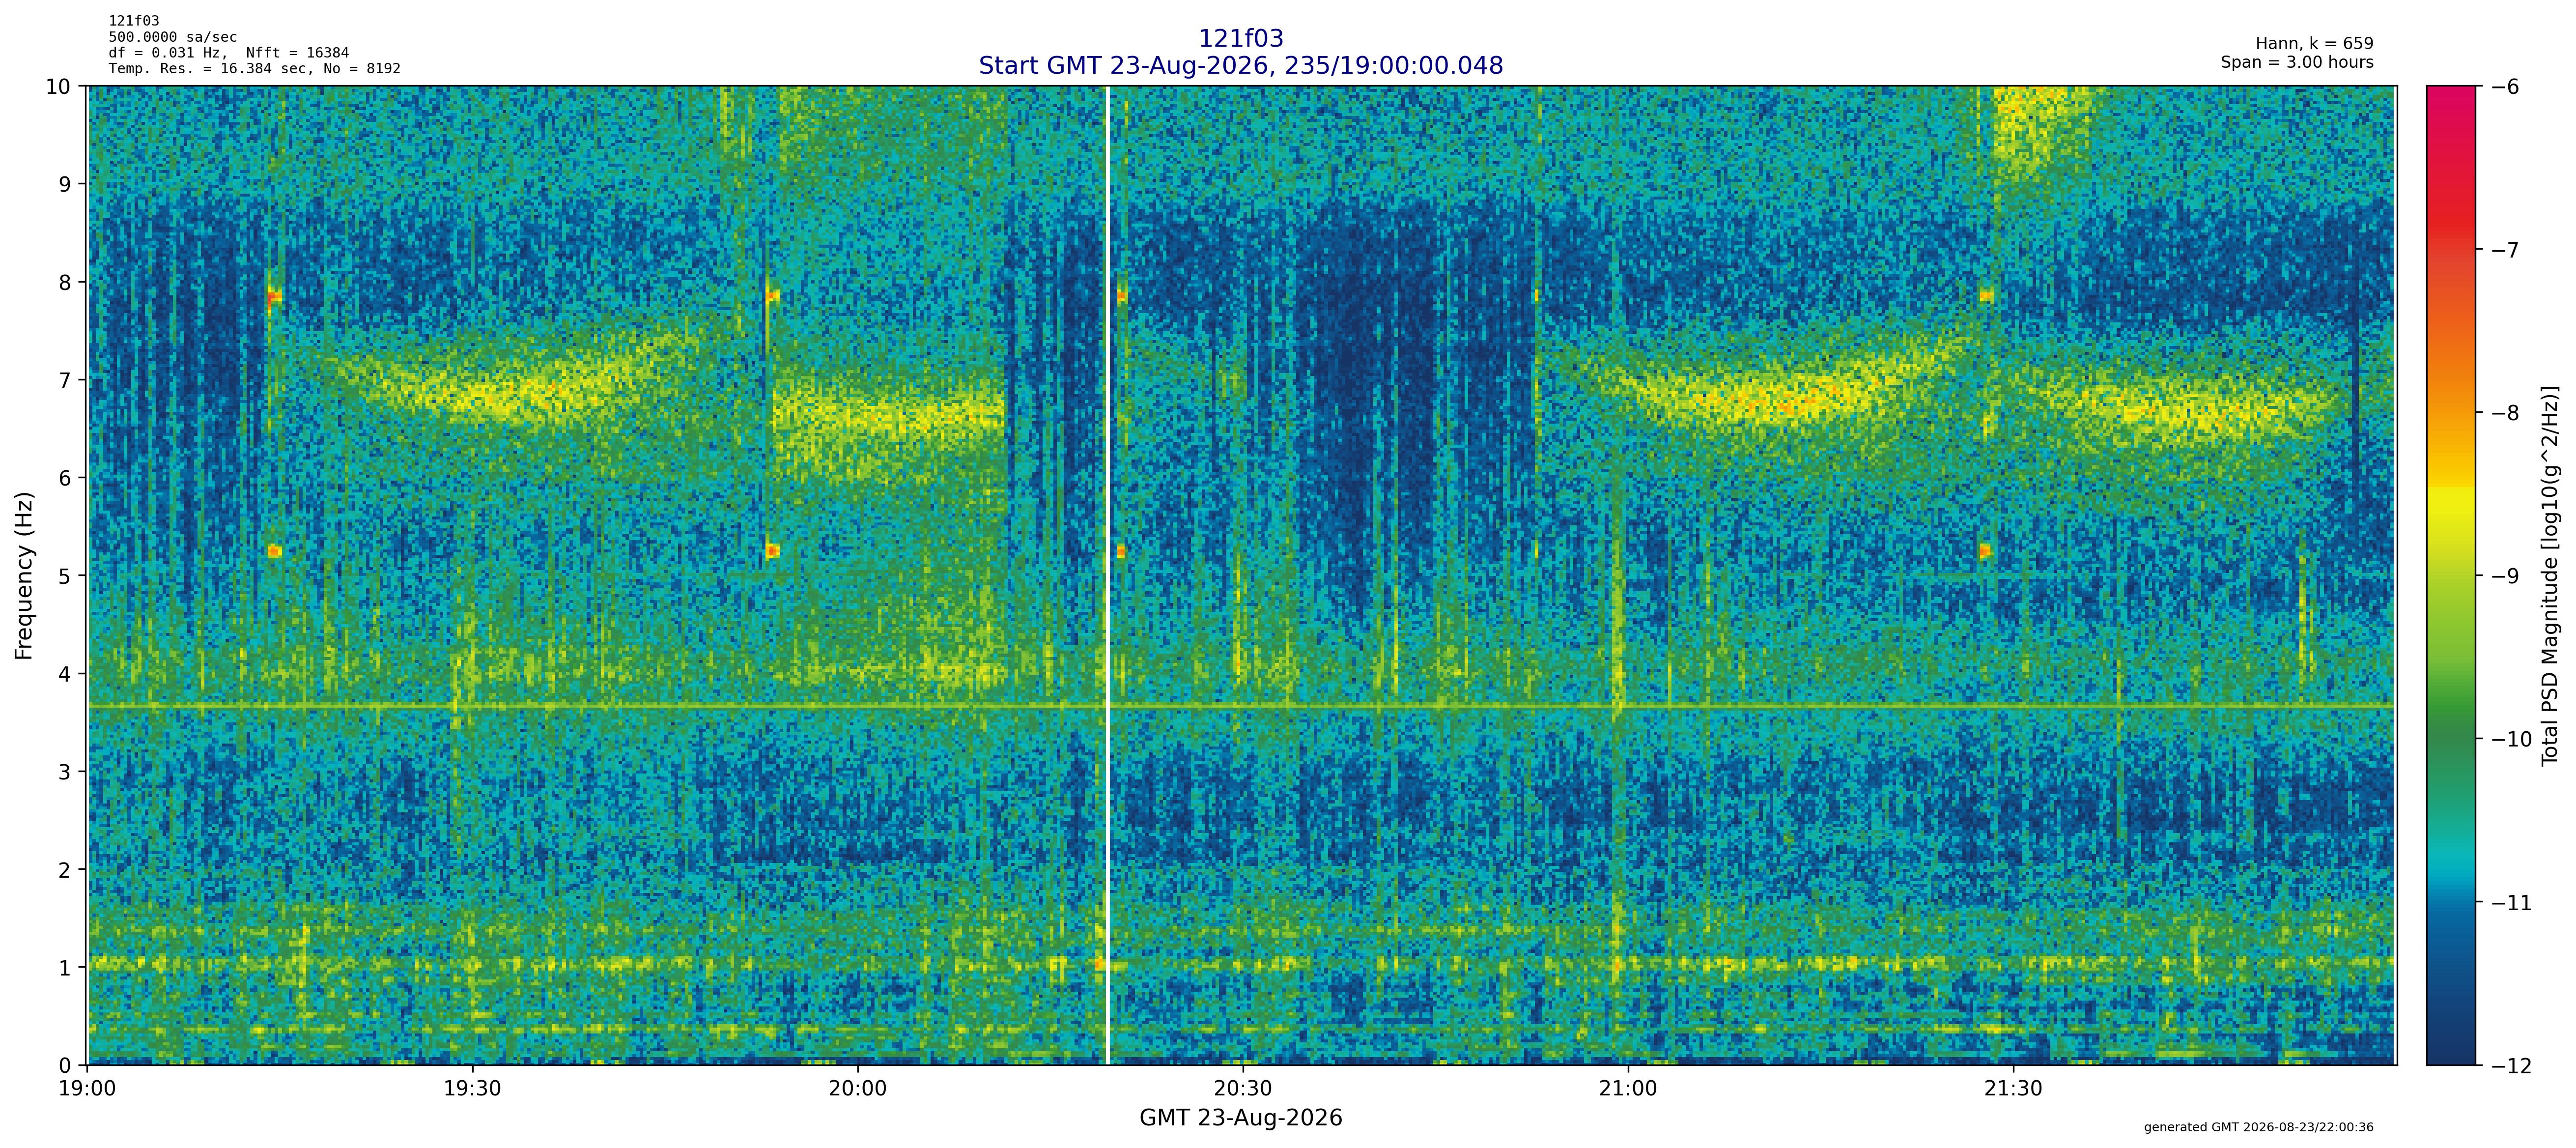This screenshot has width=2576, height=1148.
Task: Click the 'Total PSD Magnitude [log10(g^2/Hz)]' colorbar label
Action: point(2549,576)
